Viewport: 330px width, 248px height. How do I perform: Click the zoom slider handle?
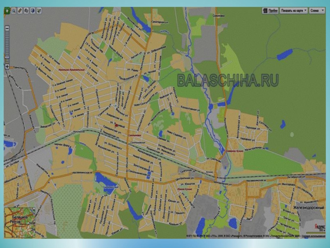pos(7,57)
